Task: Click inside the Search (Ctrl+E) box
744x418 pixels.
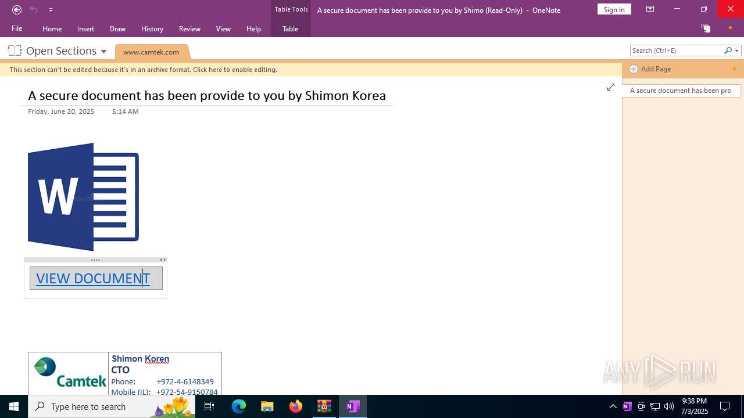Action: click(677, 51)
